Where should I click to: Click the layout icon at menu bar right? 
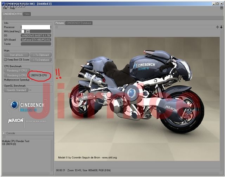(x=221, y=8)
